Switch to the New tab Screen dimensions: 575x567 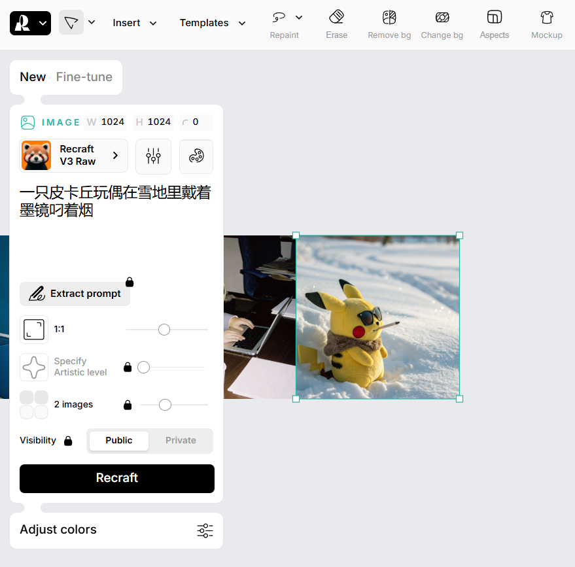click(33, 77)
